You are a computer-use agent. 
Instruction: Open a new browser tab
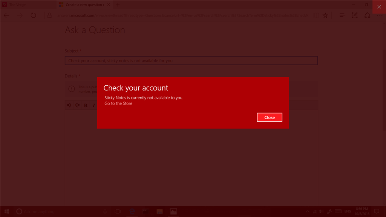coord(118,5)
